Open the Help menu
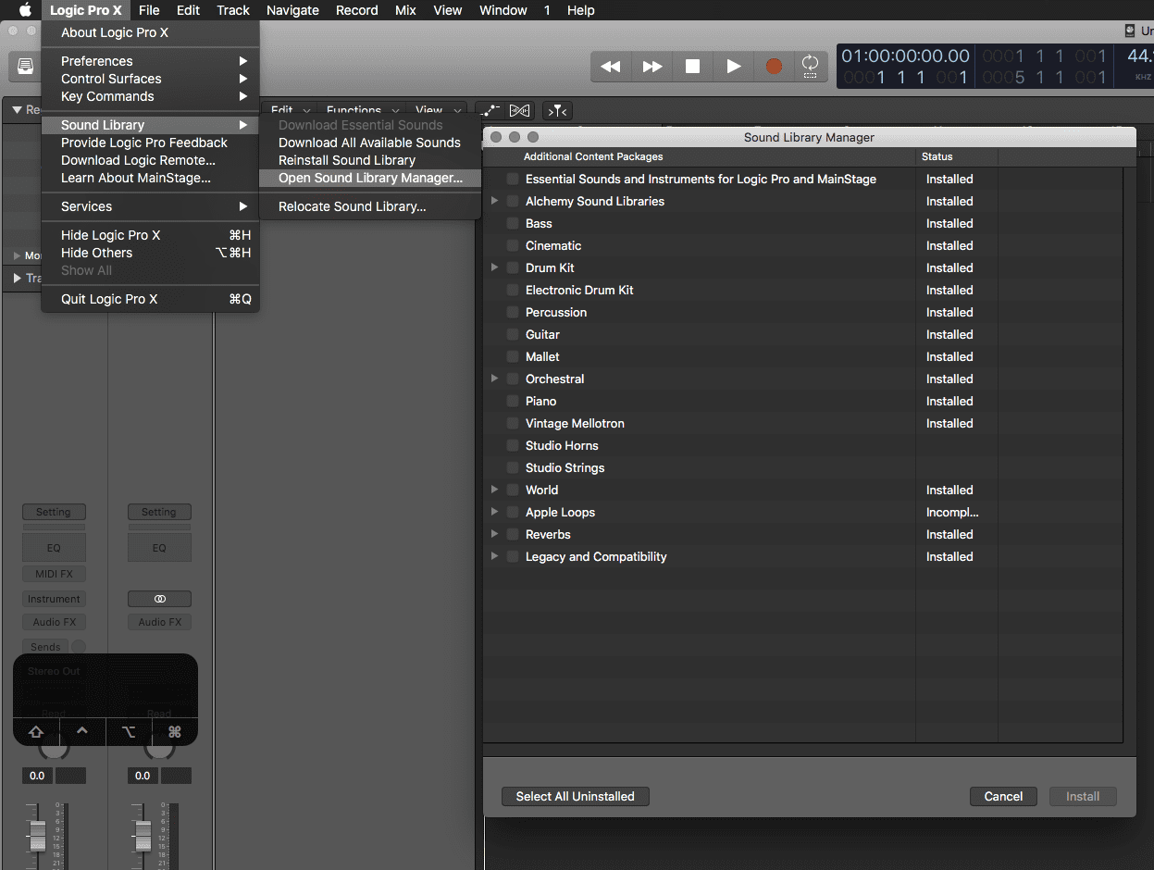Image resolution: width=1154 pixels, height=870 pixels. point(581,10)
